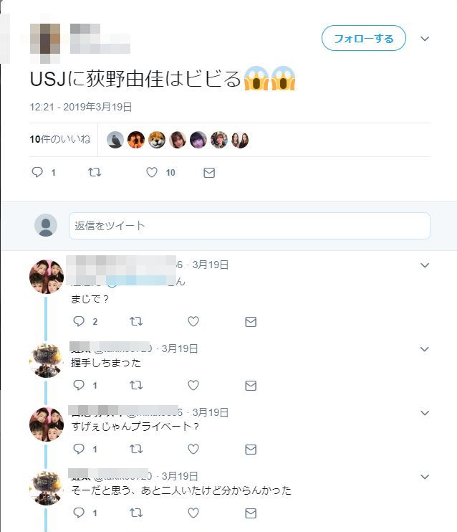The width and height of the screenshot is (457, 532).
Task: Open the dog avatar in the likers row
Action: (157, 140)
